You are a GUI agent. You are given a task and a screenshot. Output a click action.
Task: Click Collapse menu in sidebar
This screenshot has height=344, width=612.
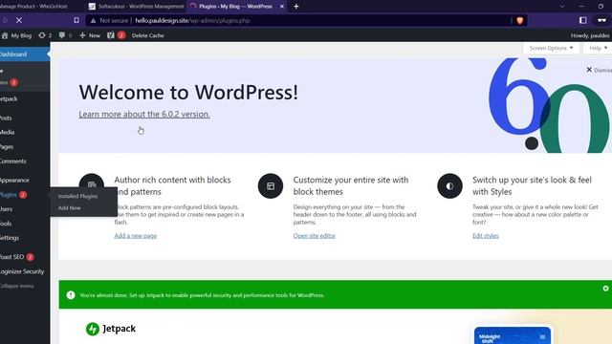pyautogui.click(x=17, y=286)
